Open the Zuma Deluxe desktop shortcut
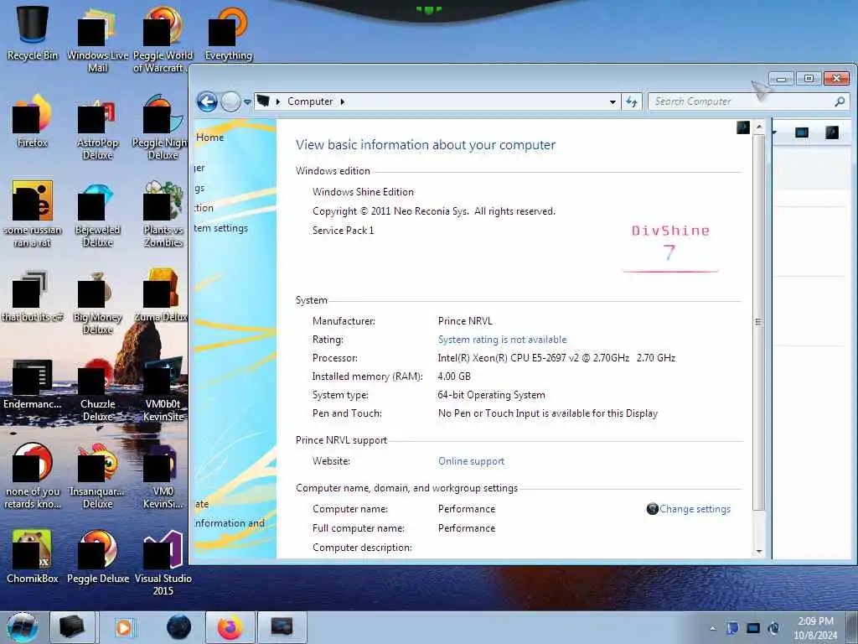The height and width of the screenshot is (644, 858). pyautogui.click(x=161, y=296)
